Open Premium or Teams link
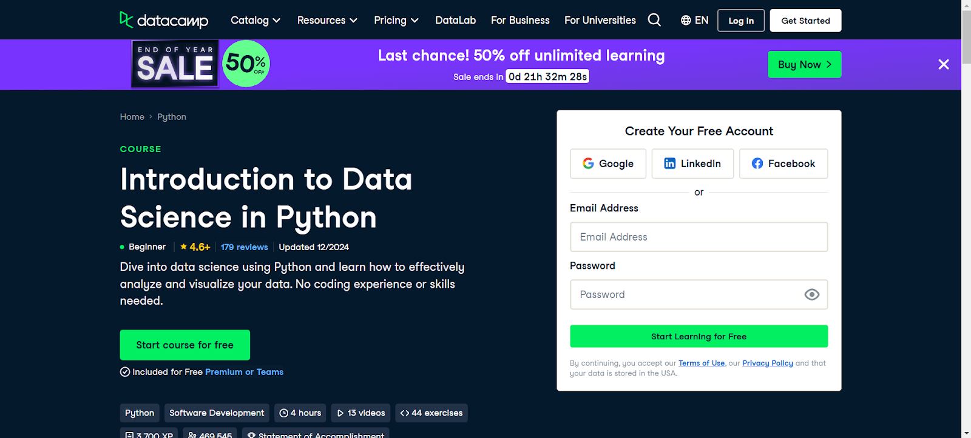This screenshot has width=971, height=438. [x=244, y=372]
